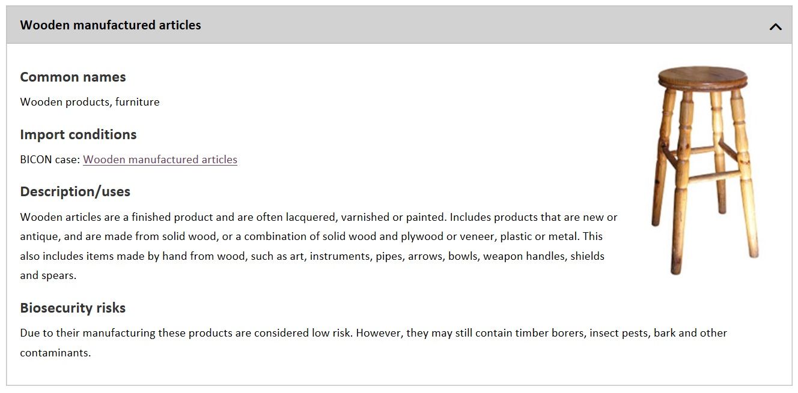
Task: Click the word contaminants in the last line
Action: (x=55, y=353)
